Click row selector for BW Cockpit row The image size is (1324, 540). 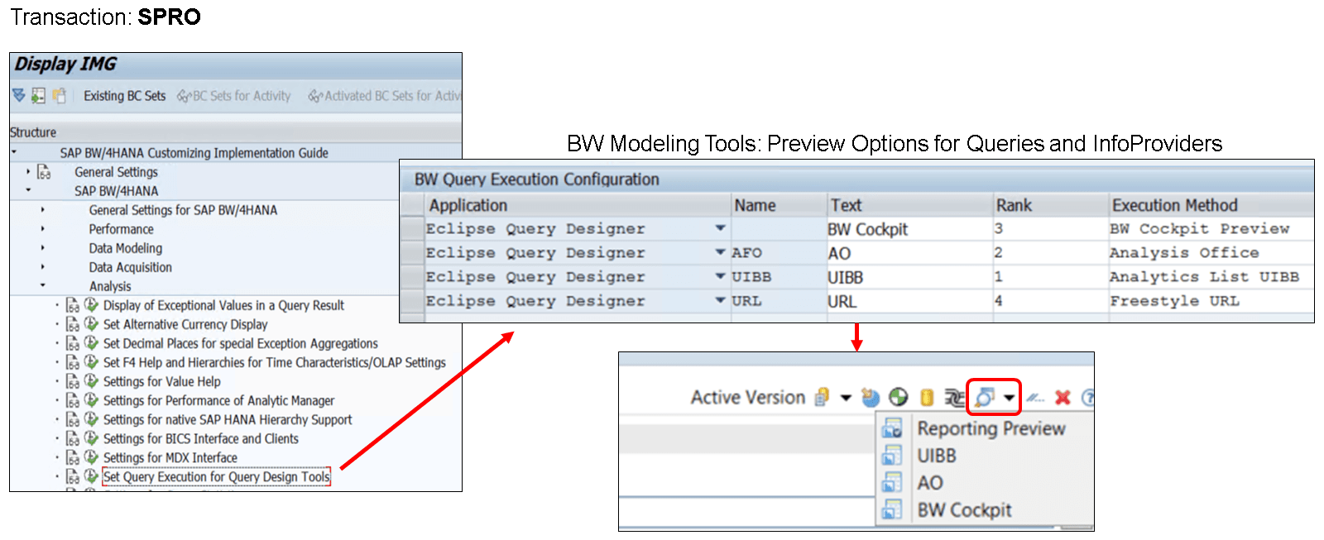tap(412, 229)
